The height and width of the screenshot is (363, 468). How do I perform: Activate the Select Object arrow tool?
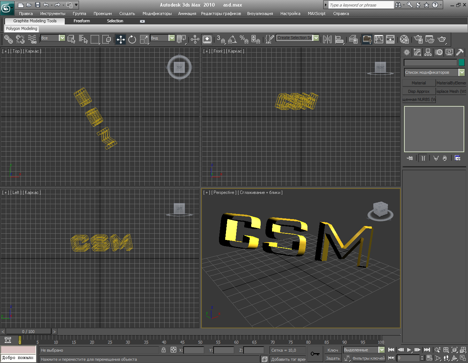click(x=72, y=39)
